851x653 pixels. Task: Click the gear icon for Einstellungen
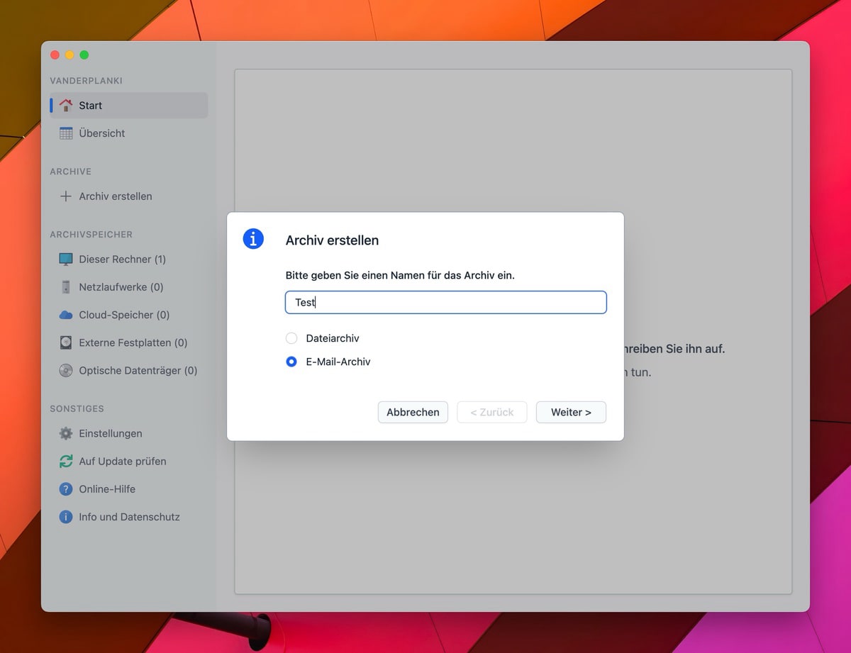(66, 433)
